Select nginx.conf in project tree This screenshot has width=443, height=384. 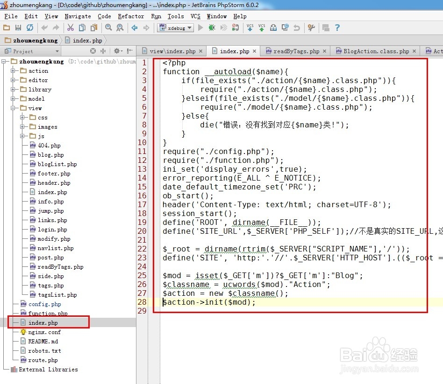(44, 332)
